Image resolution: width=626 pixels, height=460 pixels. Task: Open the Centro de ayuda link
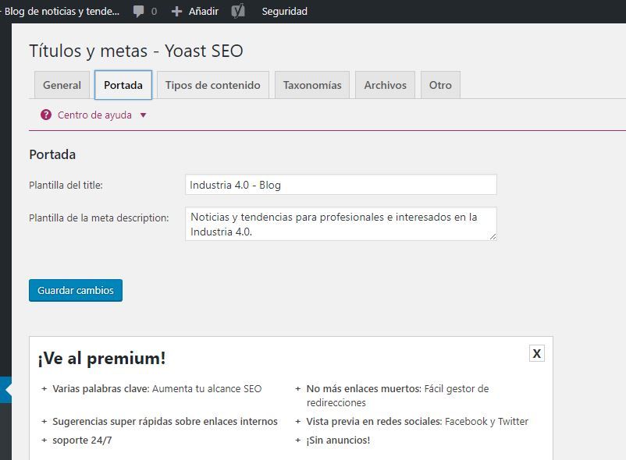coord(94,115)
